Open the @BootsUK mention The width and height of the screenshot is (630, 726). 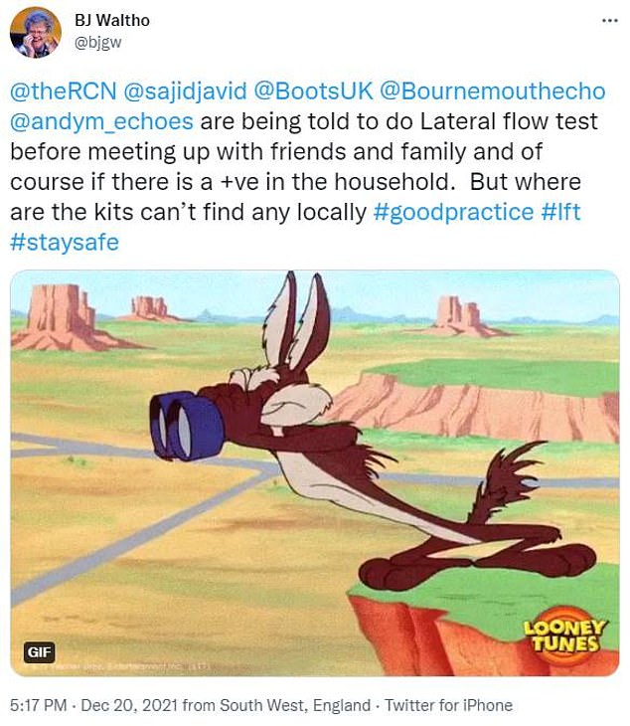(x=314, y=91)
